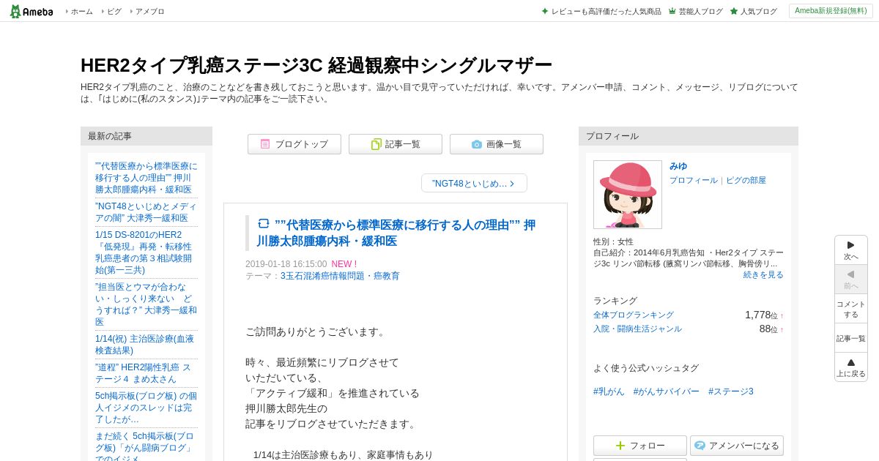Click hashtag #ステージ3
The height and width of the screenshot is (461, 879).
point(730,391)
